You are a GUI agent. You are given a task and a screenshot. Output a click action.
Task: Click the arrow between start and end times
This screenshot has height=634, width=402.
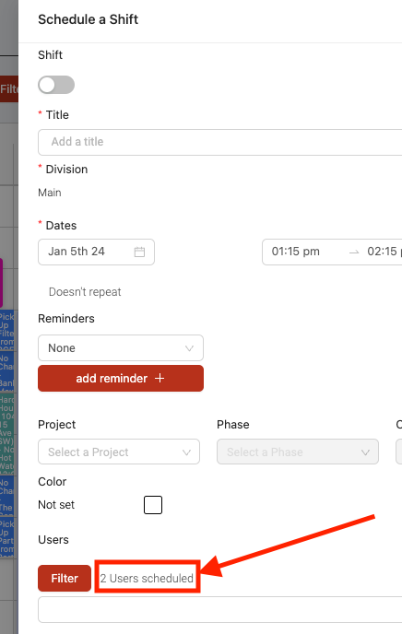pos(354,252)
